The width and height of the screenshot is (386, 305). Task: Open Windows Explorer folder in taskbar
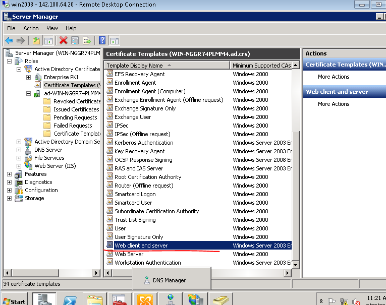[95, 299]
